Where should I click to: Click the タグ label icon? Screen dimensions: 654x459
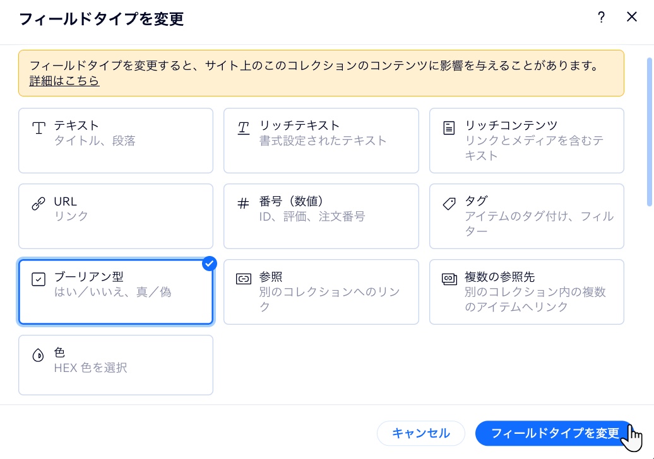(x=449, y=202)
